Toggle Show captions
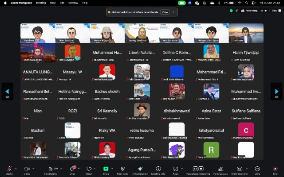This screenshot has width=284, height=177. pos(239,169)
